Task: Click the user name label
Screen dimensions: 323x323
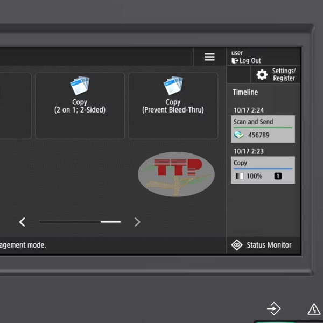Action: point(237,53)
